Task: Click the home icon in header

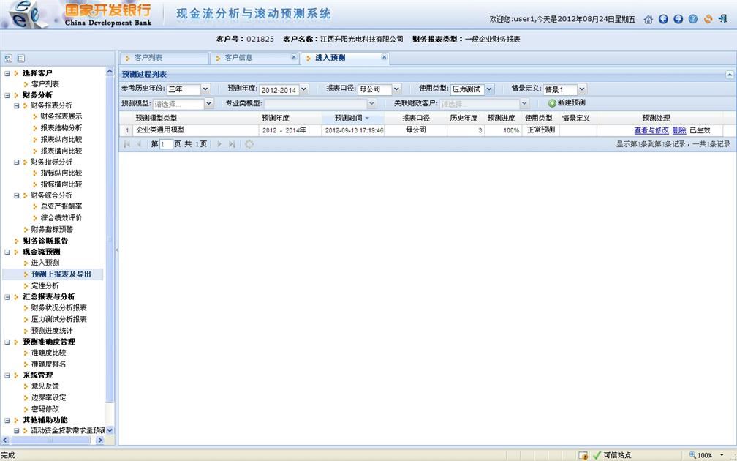Action: point(648,19)
